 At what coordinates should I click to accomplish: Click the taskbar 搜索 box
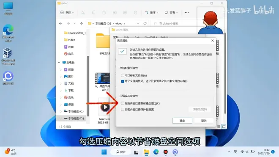coord(120,152)
